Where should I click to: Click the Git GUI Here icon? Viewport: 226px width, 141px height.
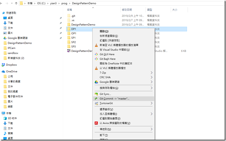(96, 54)
